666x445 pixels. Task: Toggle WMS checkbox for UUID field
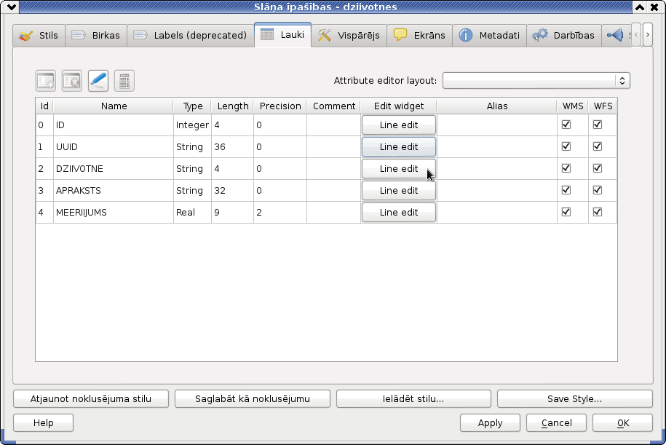[566, 146]
